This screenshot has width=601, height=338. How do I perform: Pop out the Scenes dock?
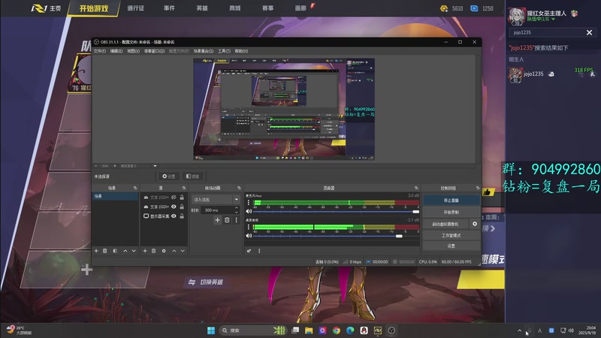click(x=135, y=188)
